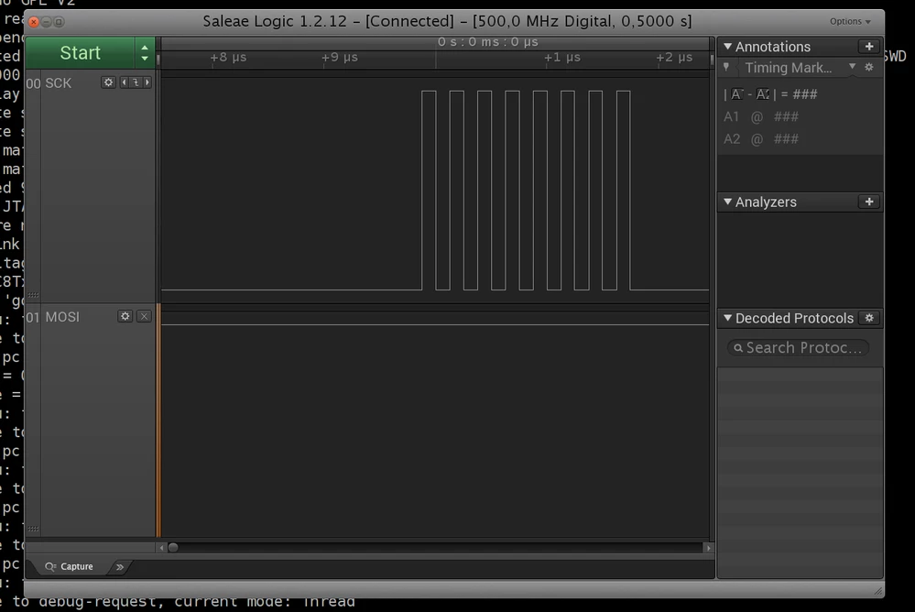Image resolution: width=915 pixels, height=612 pixels.
Task: Select the Capture tab
Action: [x=70, y=566]
